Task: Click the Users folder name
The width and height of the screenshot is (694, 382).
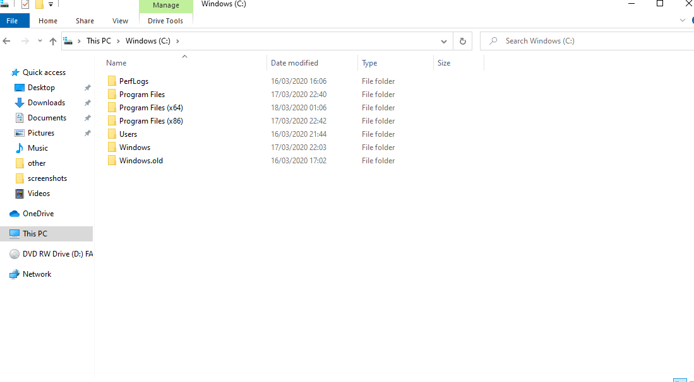Action: pos(128,134)
